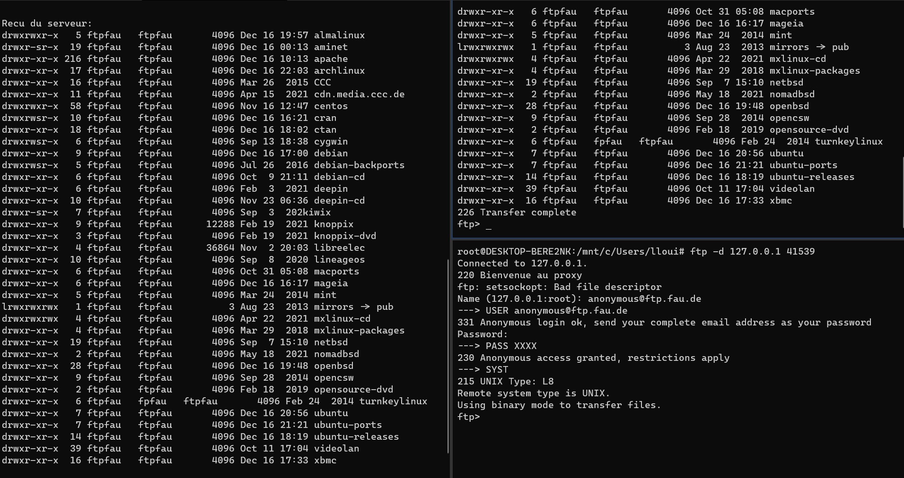Viewport: 904px width, 478px height.
Task: Select the 'cygwin' directory name
Action: [x=331, y=142]
